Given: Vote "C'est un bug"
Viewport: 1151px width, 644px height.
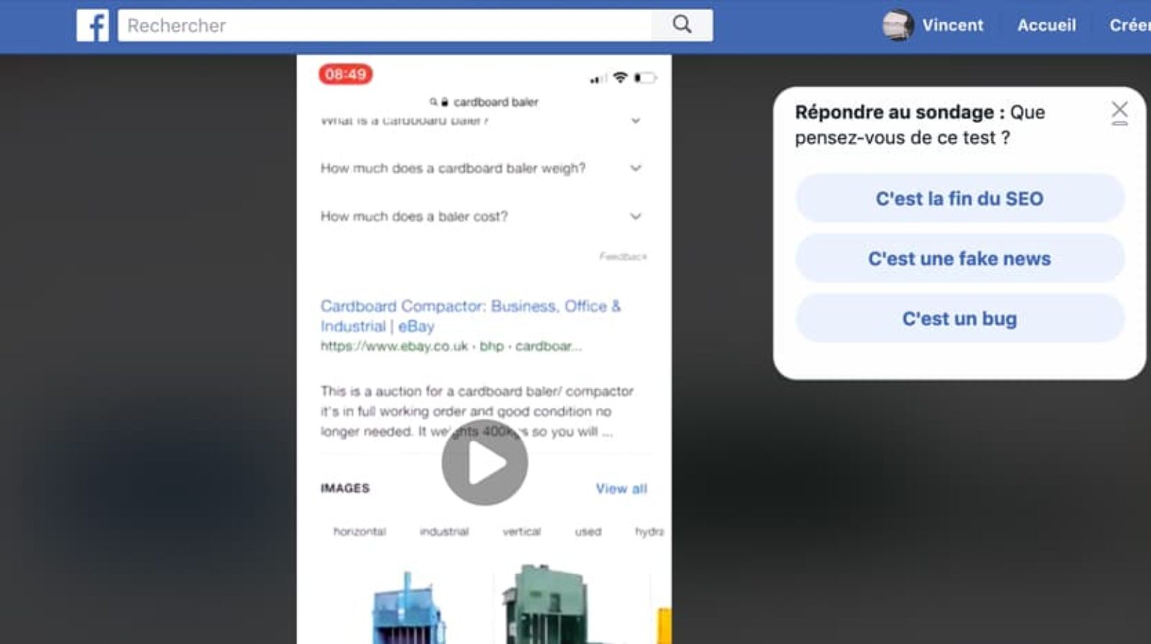Looking at the screenshot, I should click(x=960, y=319).
